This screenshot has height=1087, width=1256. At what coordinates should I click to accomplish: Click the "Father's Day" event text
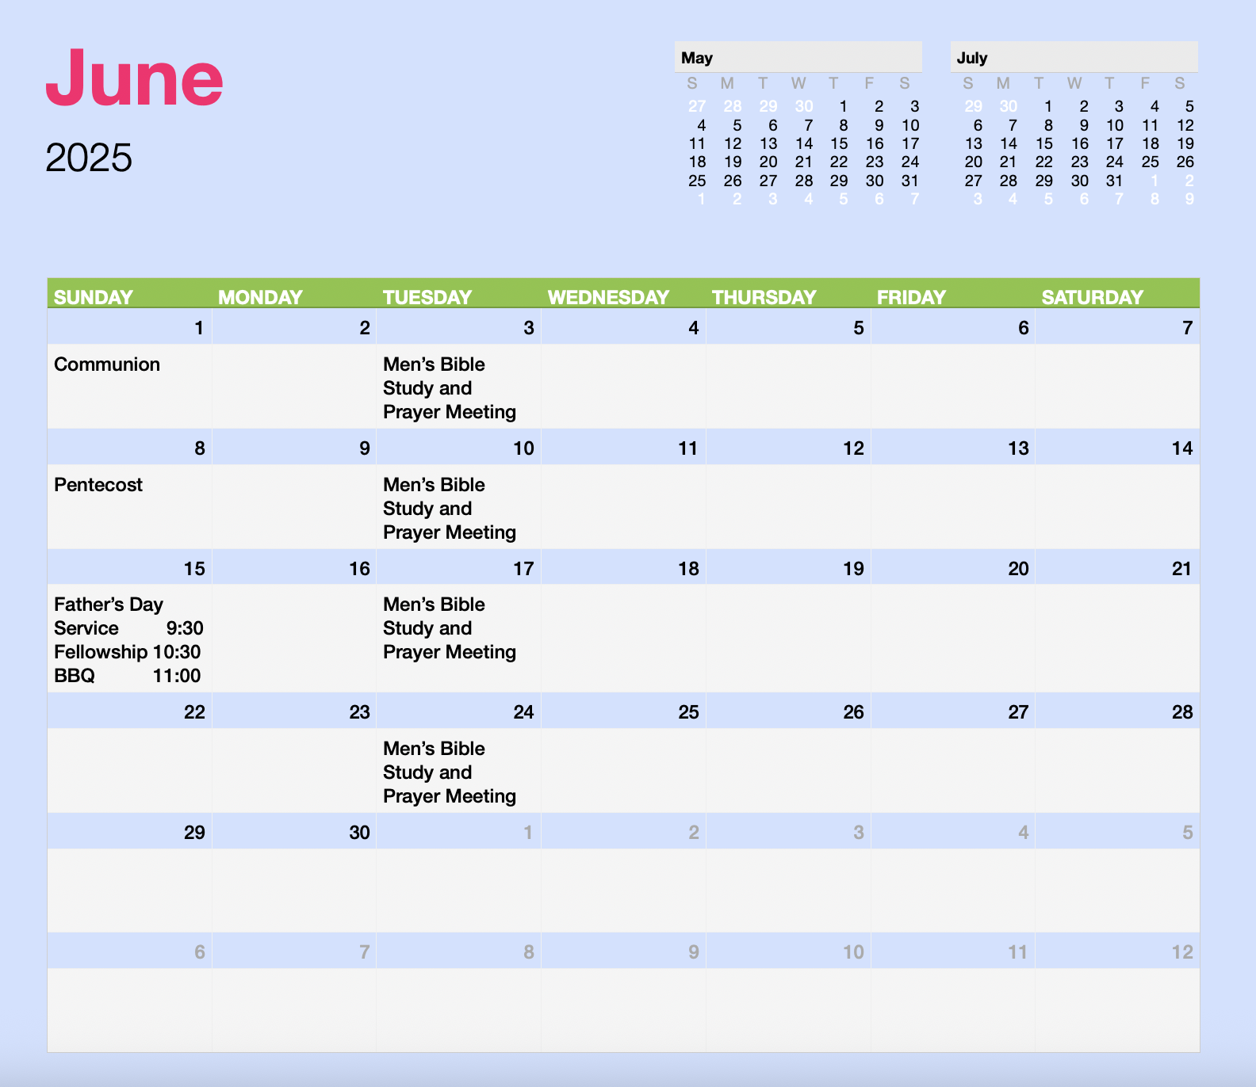point(109,605)
